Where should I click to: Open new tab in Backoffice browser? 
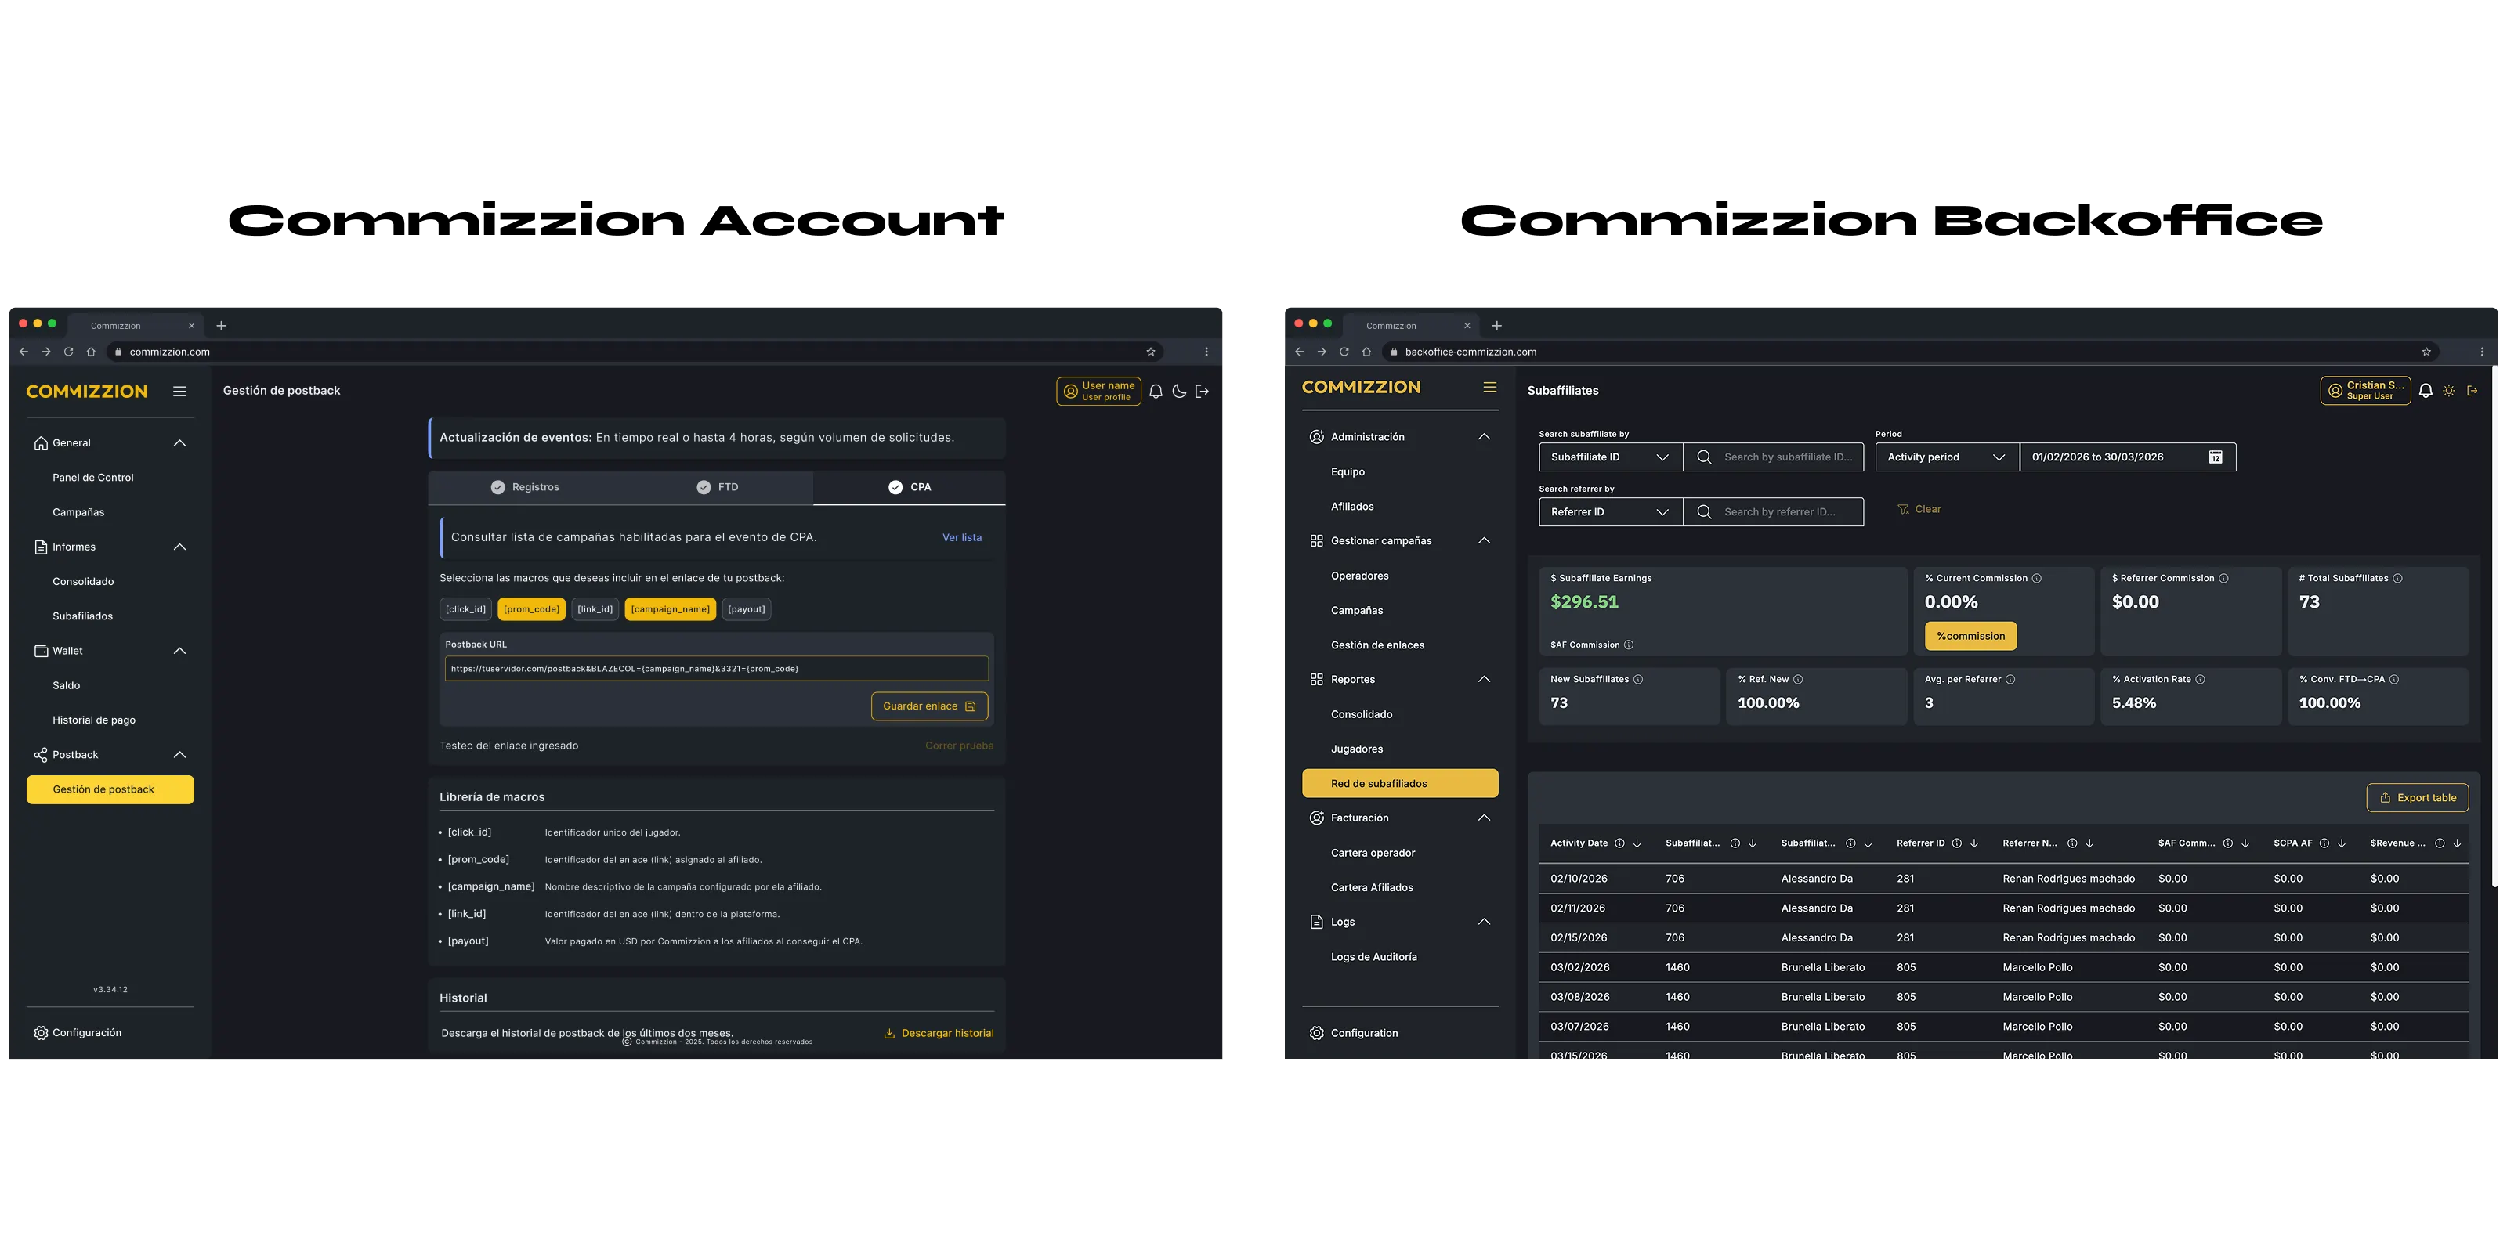click(1497, 326)
